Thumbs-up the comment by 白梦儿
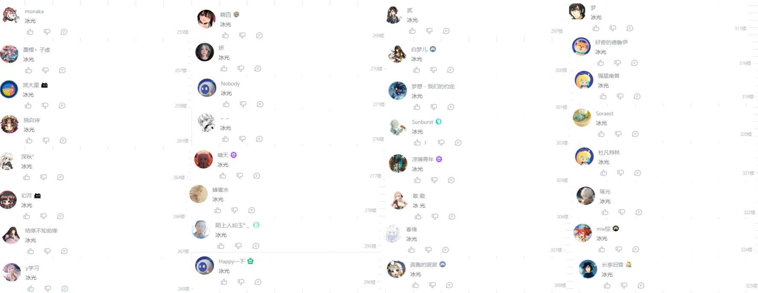This screenshot has height=293, width=758. point(417,70)
